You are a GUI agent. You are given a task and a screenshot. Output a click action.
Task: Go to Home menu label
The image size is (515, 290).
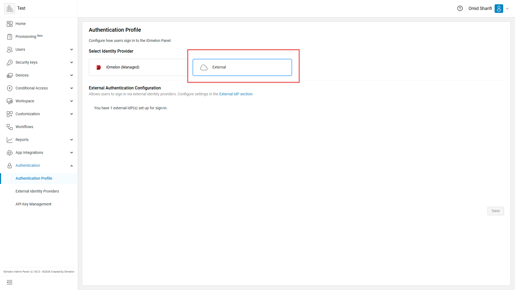[x=21, y=24]
